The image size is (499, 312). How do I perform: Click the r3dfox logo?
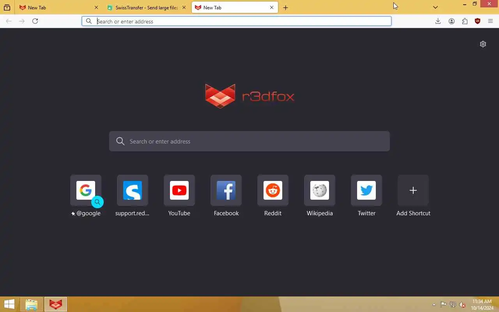coord(249,96)
